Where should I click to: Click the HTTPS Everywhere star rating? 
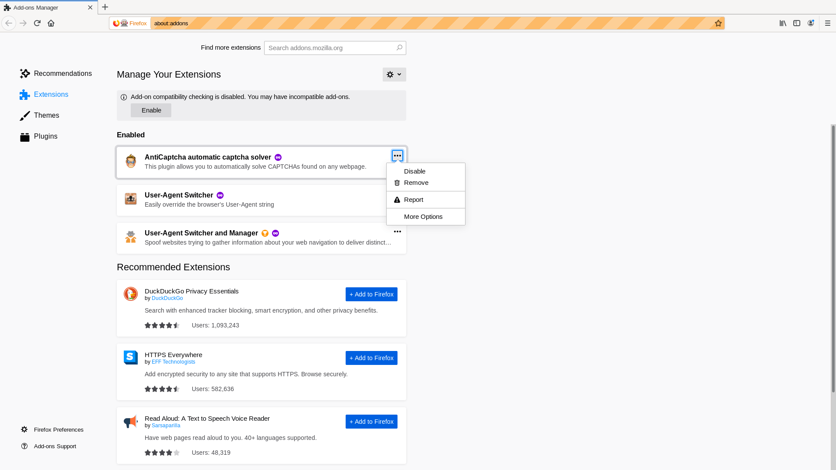click(x=162, y=389)
